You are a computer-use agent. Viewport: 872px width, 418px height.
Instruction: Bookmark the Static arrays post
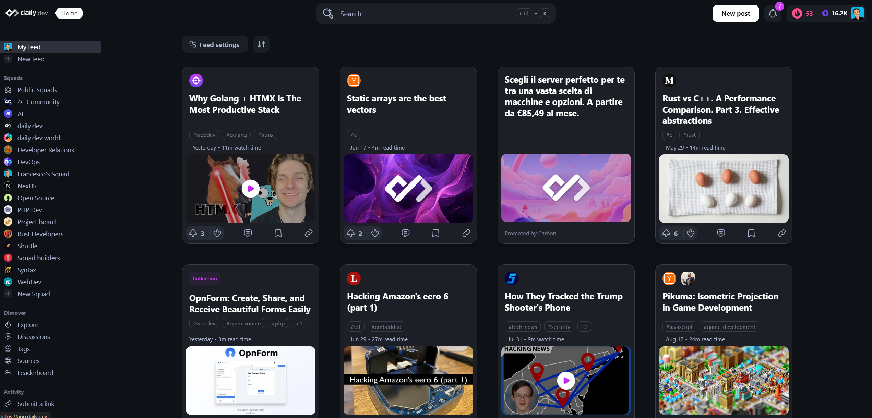436,234
